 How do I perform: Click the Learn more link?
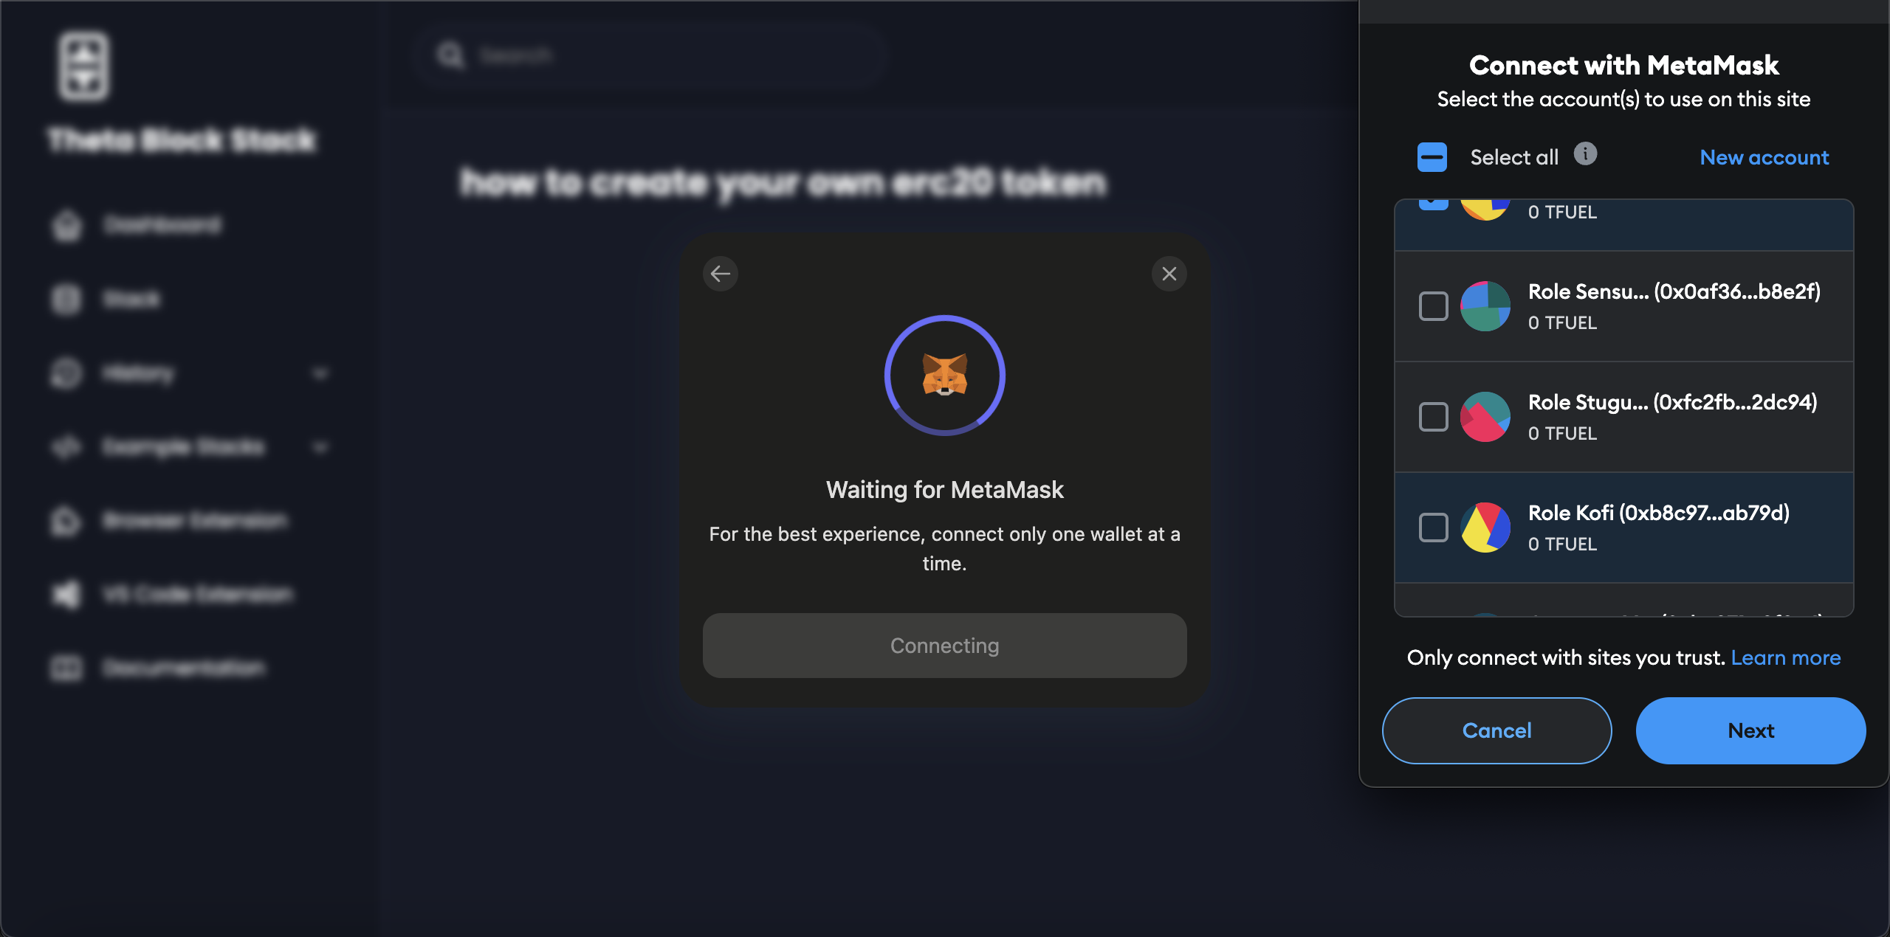tap(1786, 657)
